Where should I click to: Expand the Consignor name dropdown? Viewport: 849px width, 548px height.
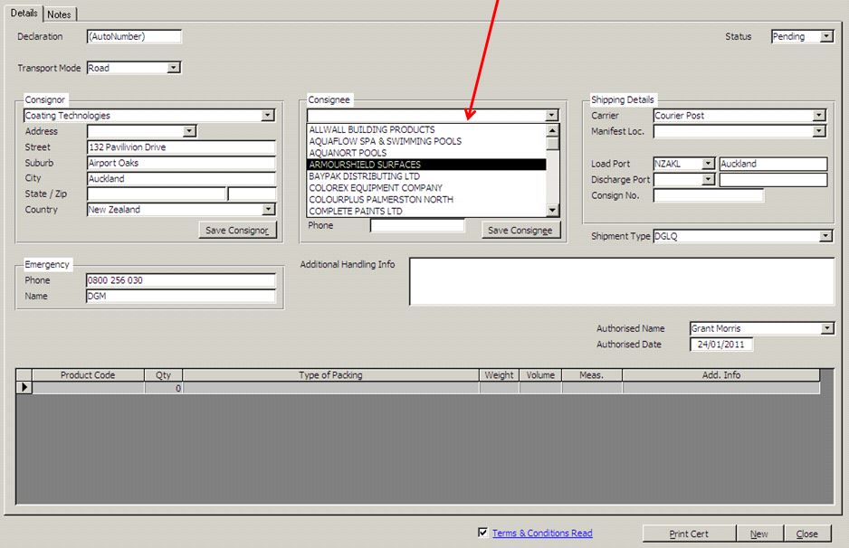(x=268, y=115)
